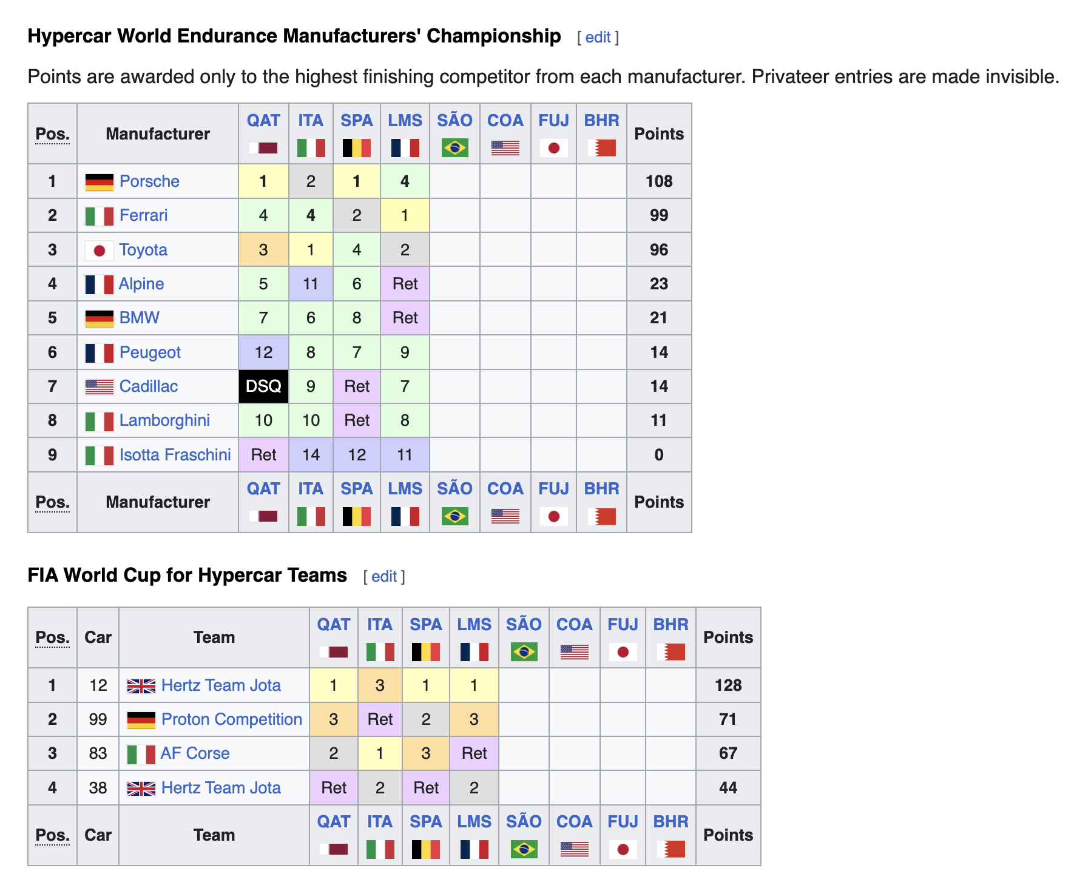The height and width of the screenshot is (888, 1091).
Task: Click QAT in Manufacturers table top header
Action: click(x=263, y=121)
